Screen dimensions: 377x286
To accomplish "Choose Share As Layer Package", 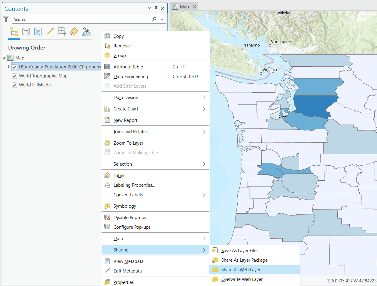I will click(x=255, y=260).
